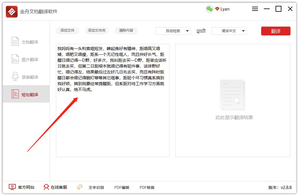Click the 添加文件 add file button

pyautogui.click(x=67, y=30)
